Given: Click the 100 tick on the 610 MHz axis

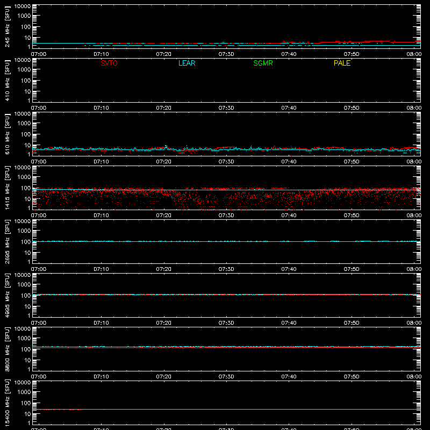Looking at the screenshot, I should [26, 134].
